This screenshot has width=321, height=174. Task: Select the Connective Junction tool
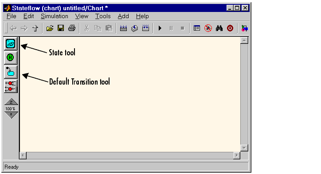(11, 86)
